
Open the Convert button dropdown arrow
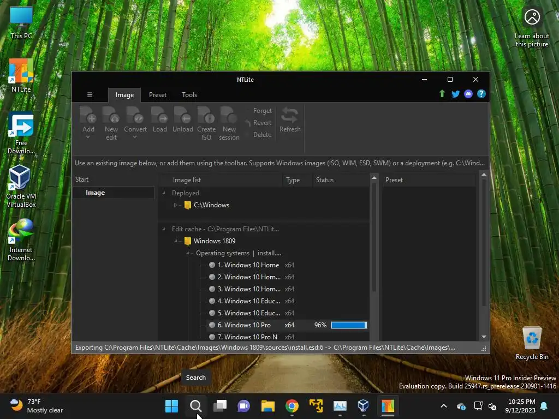[x=135, y=137]
